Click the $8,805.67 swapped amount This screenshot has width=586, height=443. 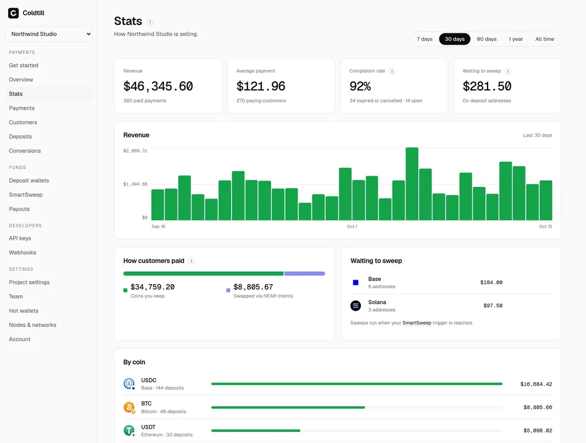click(x=253, y=287)
